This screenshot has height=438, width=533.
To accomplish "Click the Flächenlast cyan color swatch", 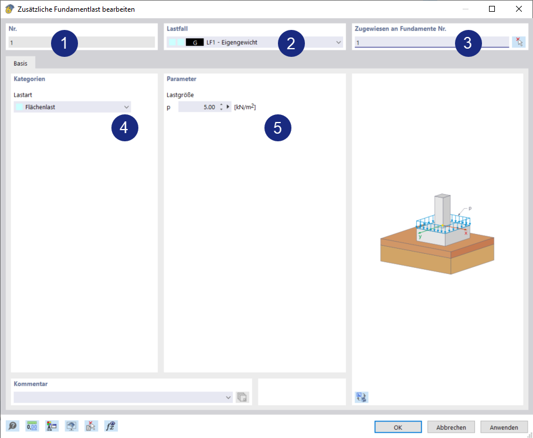I will (19, 107).
